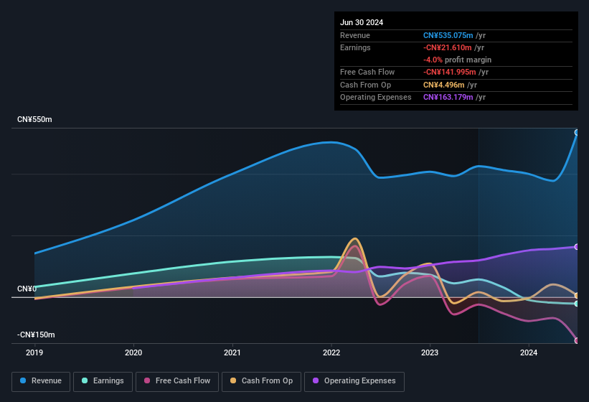The image size is (589, 402).
Task: Click the blue Revenue data point marker
Action: [577, 132]
